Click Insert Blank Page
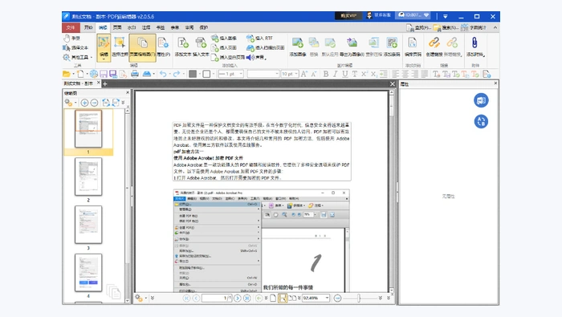 [228, 57]
